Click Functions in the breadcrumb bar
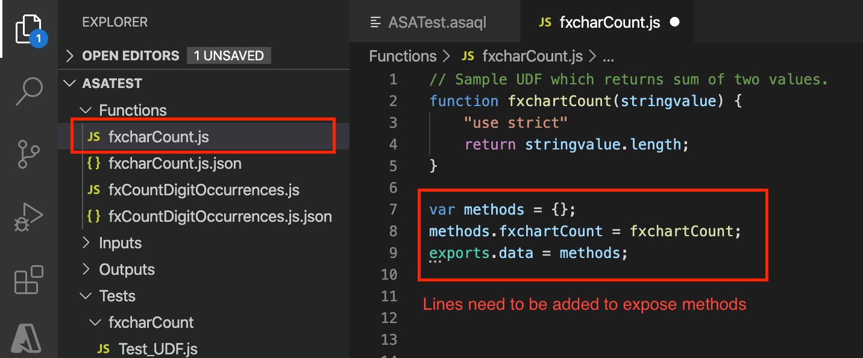Image resolution: width=863 pixels, height=358 pixels. tap(403, 55)
